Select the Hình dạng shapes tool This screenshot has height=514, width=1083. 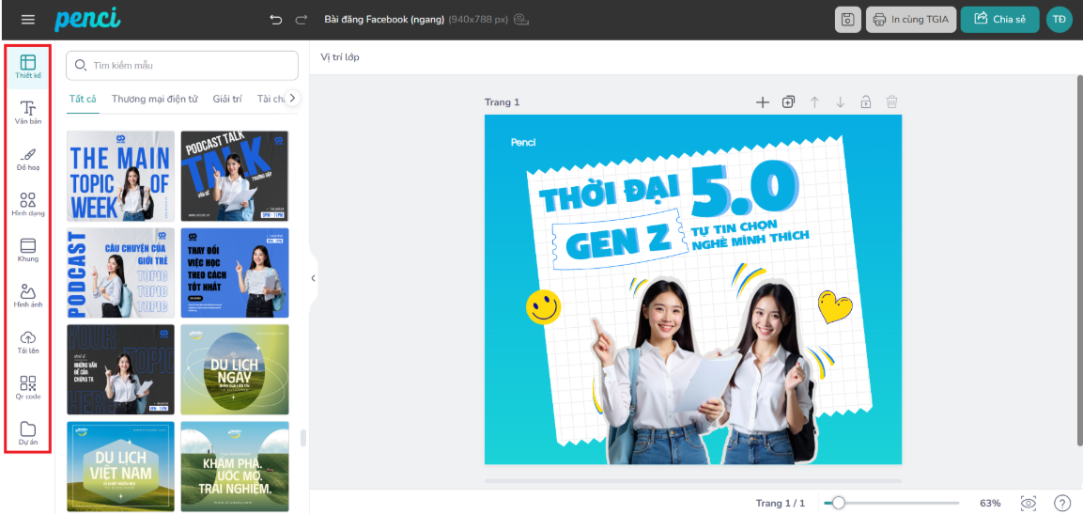tap(28, 204)
